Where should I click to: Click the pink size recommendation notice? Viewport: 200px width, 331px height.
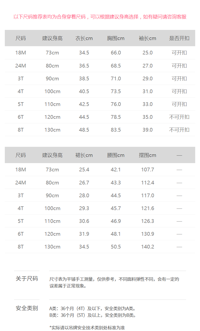pos(100,17)
